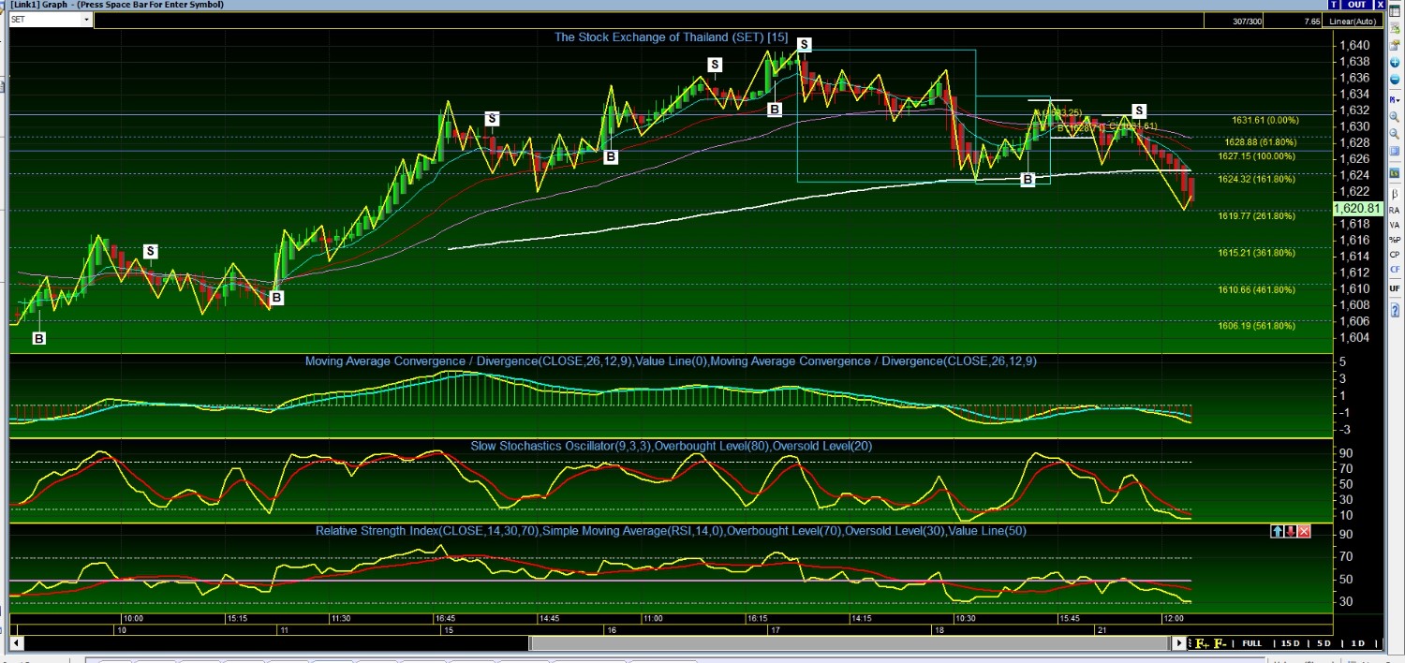The width and height of the screenshot is (1405, 663).
Task: Move the RSI panel down with the red arrow
Action: click(1291, 531)
